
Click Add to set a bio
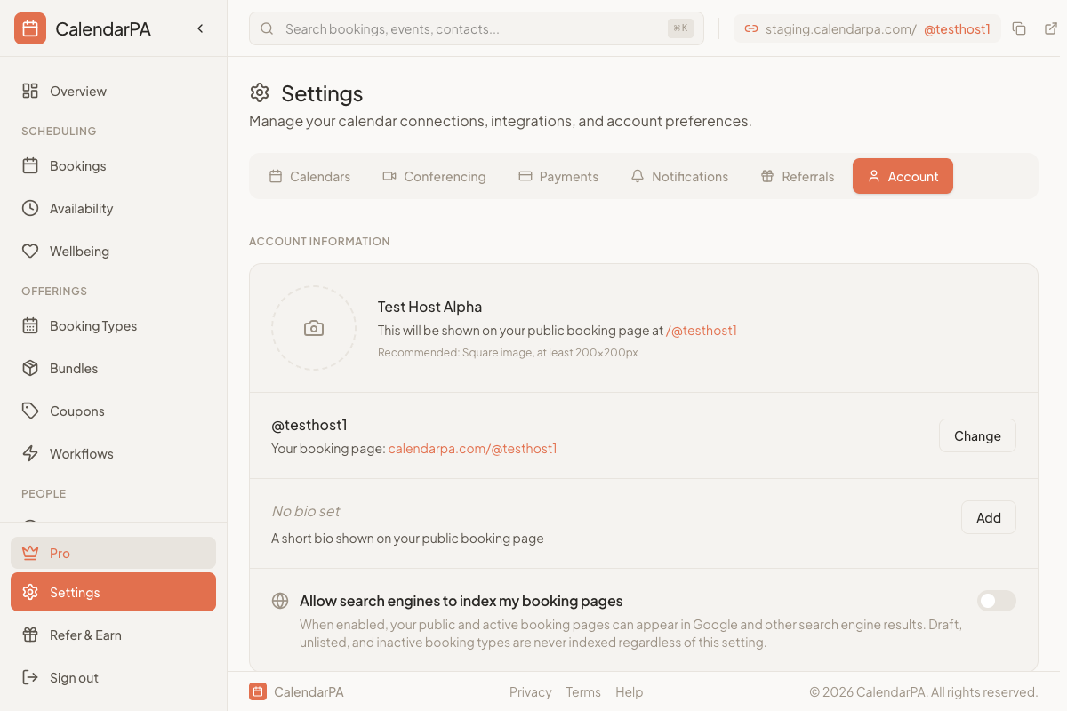pos(988,517)
